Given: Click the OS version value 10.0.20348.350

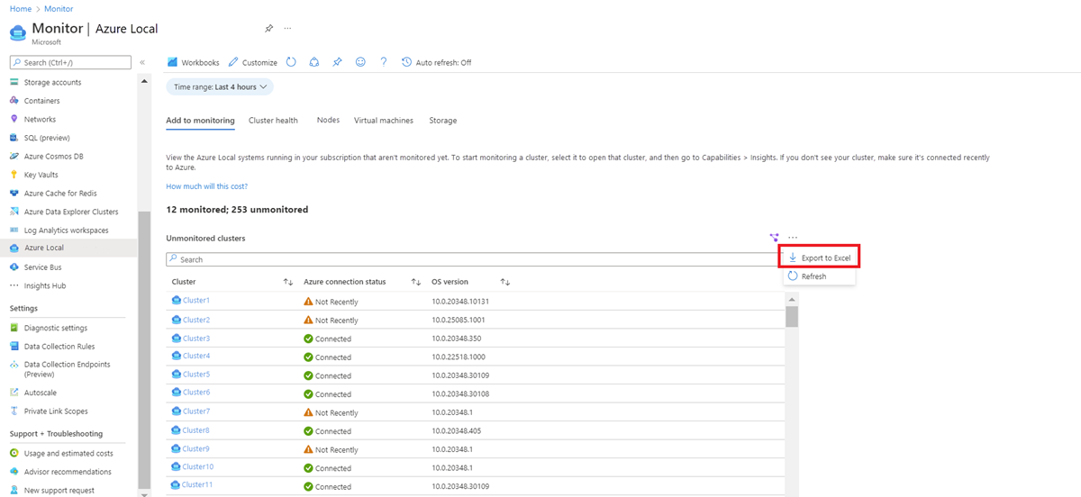Looking at the screenshot, I should 457,339.
